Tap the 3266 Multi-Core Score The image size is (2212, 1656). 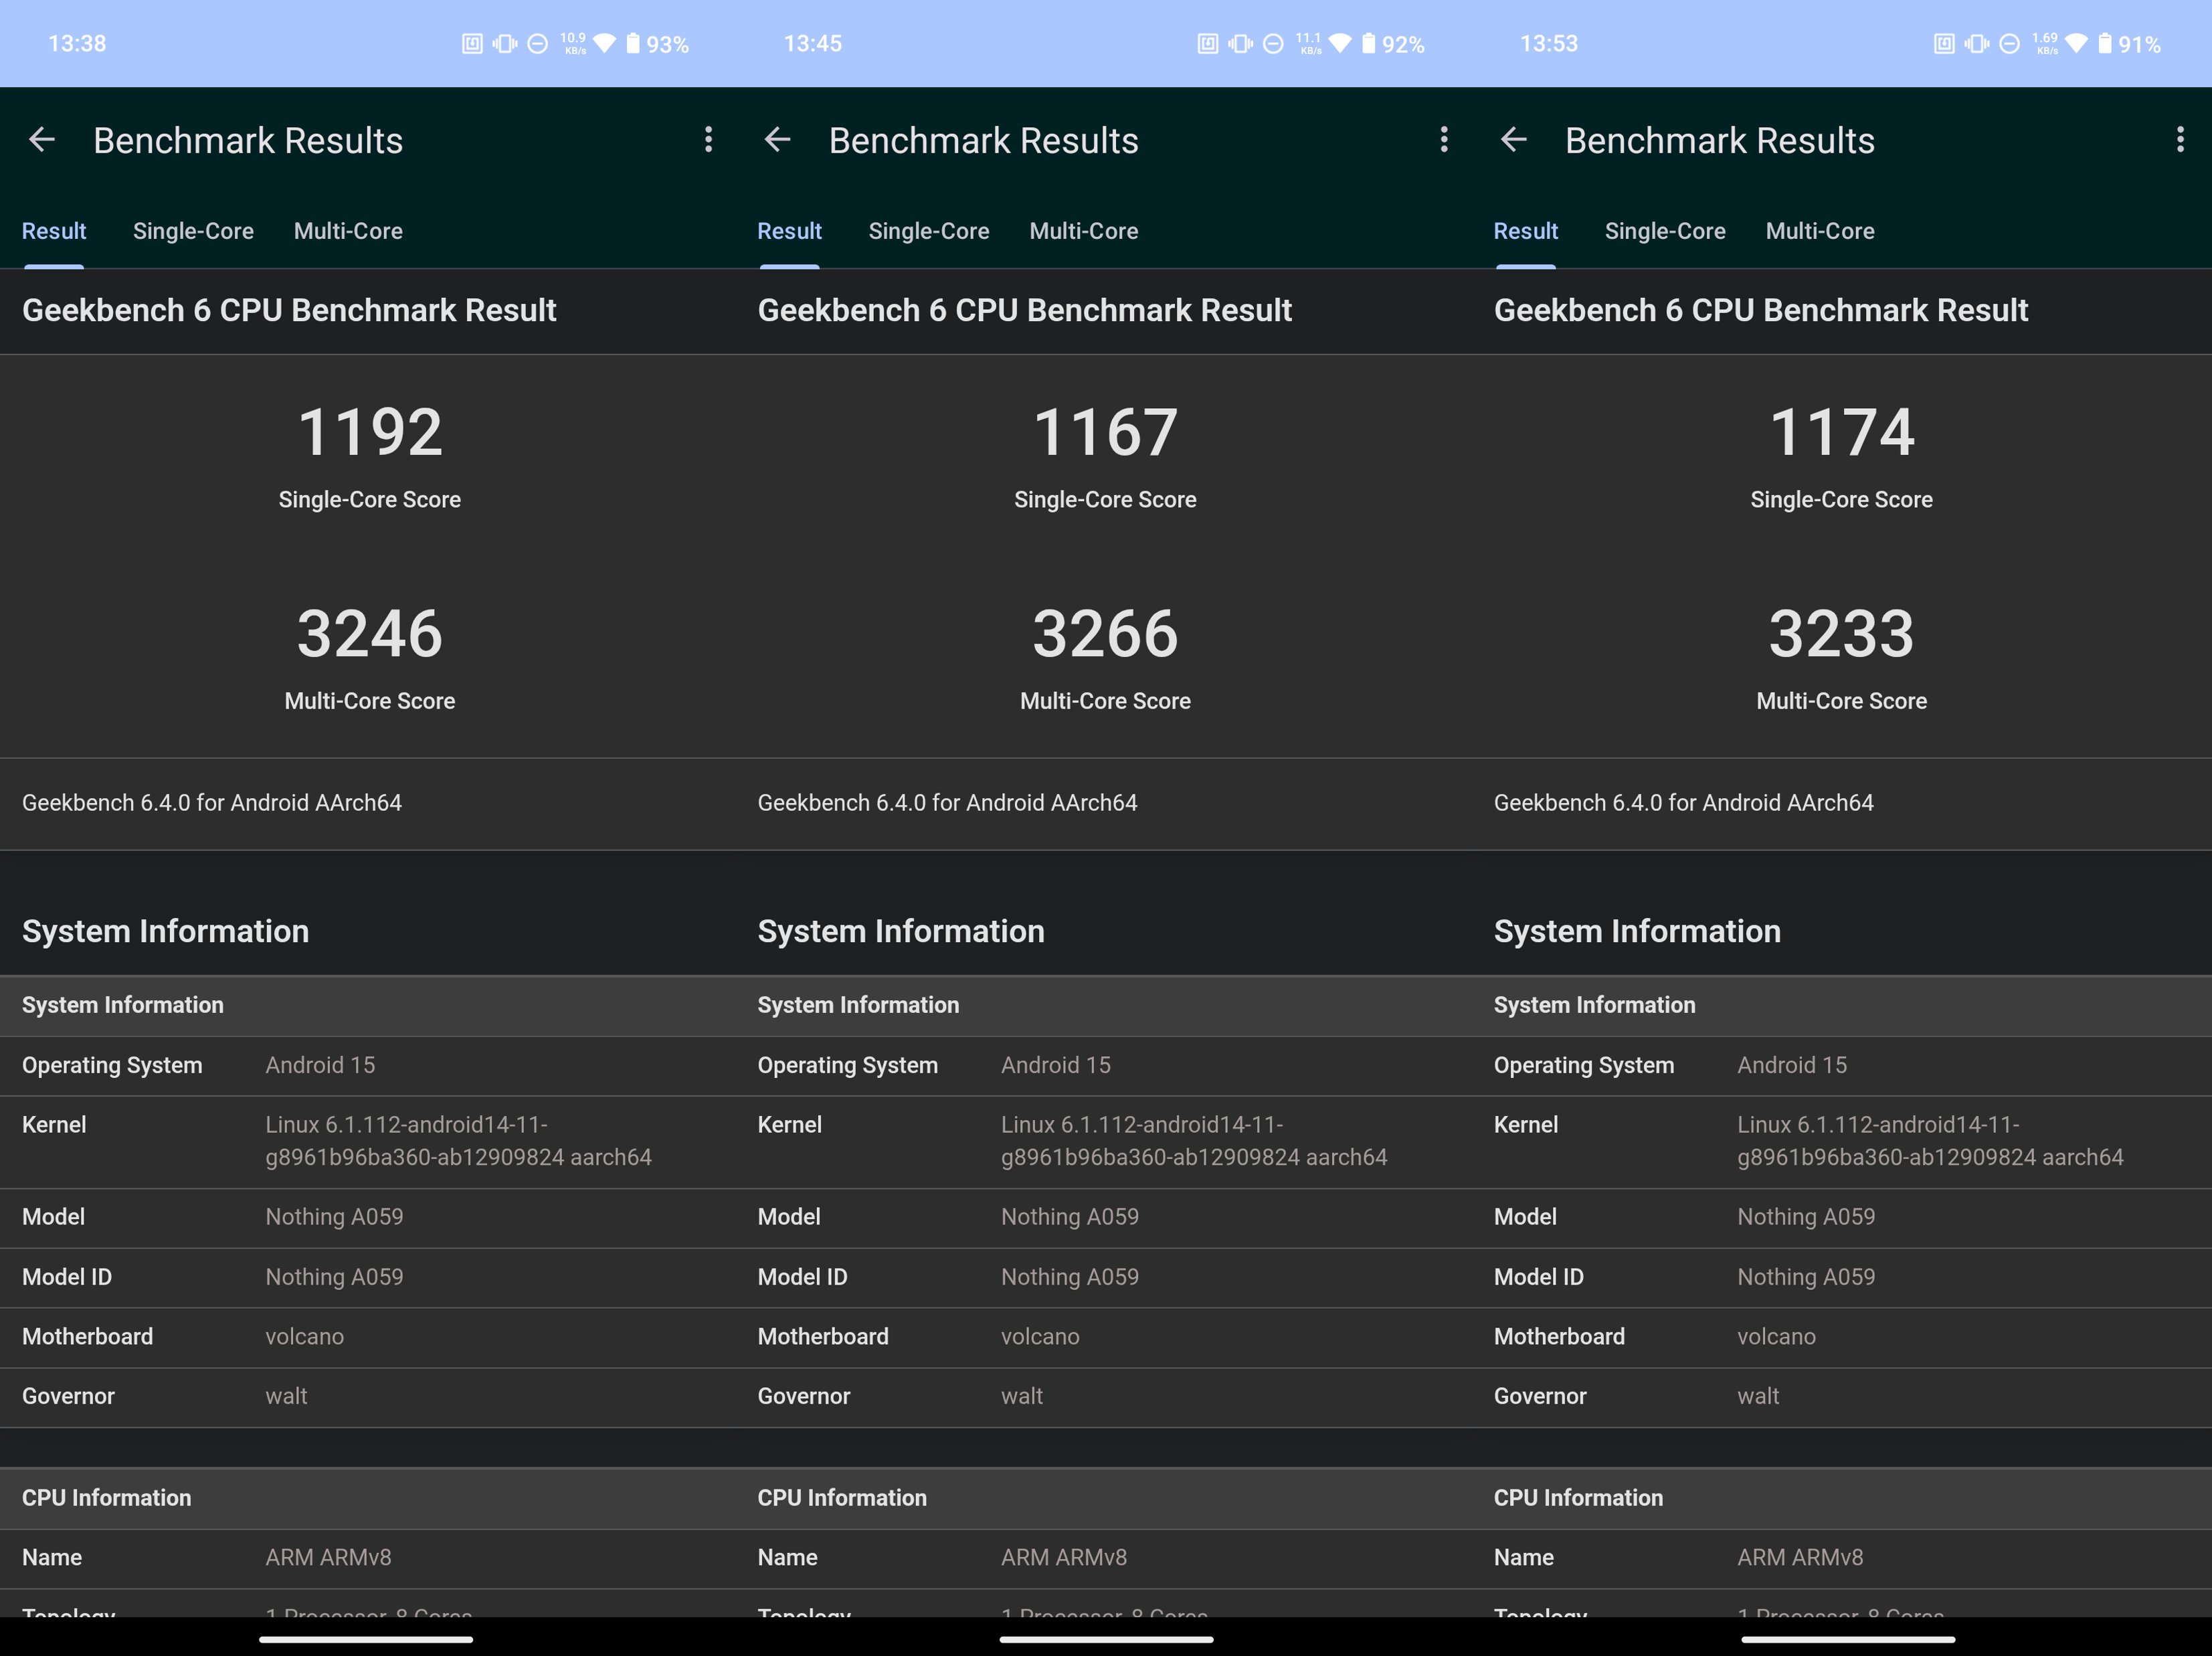tap(1105, 634)
